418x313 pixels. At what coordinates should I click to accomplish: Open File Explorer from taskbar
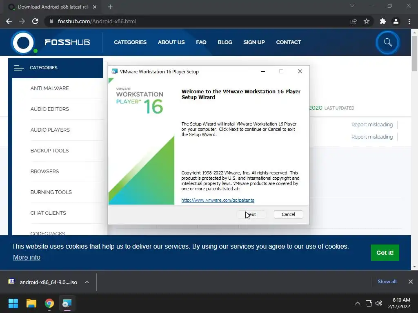click(x=31, y=303)
